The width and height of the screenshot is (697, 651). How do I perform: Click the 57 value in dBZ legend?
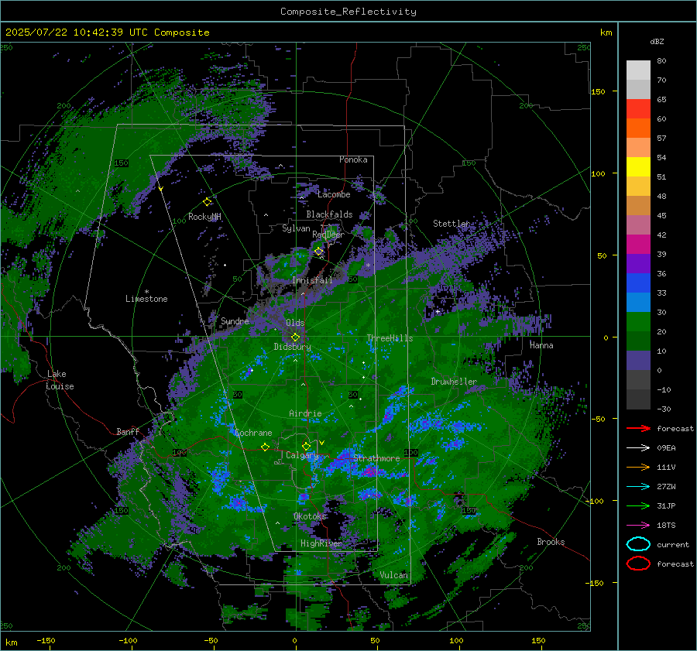pyautogui.click(x=661, y=139)
